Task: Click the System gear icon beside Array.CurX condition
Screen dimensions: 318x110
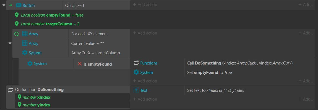Action: (25, 53)
